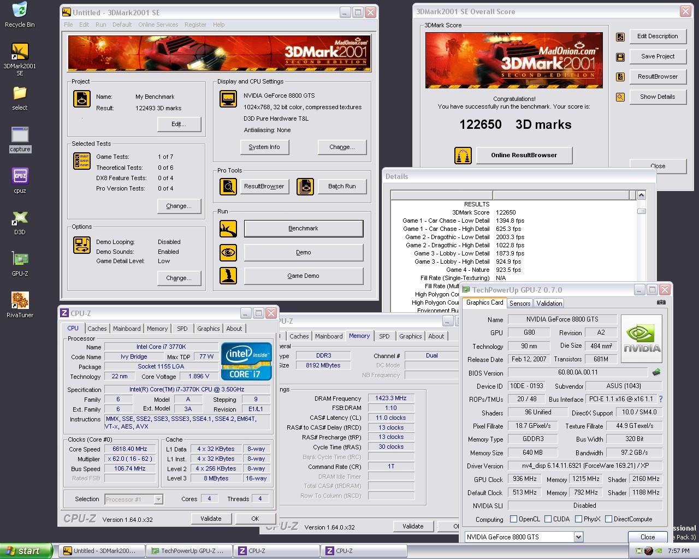This screenshot has height=559, width=699.
Task: Click the ResultBrowser magnifier icon
Action: coord(228,187)
